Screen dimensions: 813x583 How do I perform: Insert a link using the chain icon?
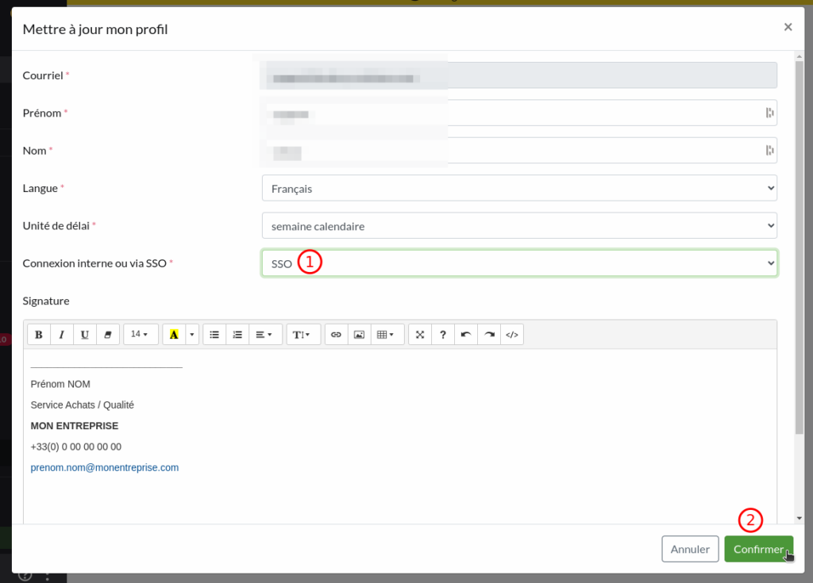click(x=336, y=335)
